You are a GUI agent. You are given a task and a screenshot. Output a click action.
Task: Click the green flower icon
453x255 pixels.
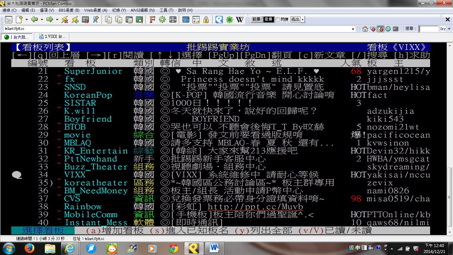tap(229, 20)
